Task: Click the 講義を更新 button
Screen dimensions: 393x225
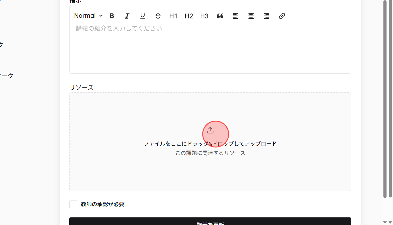Action: (210, 222)
